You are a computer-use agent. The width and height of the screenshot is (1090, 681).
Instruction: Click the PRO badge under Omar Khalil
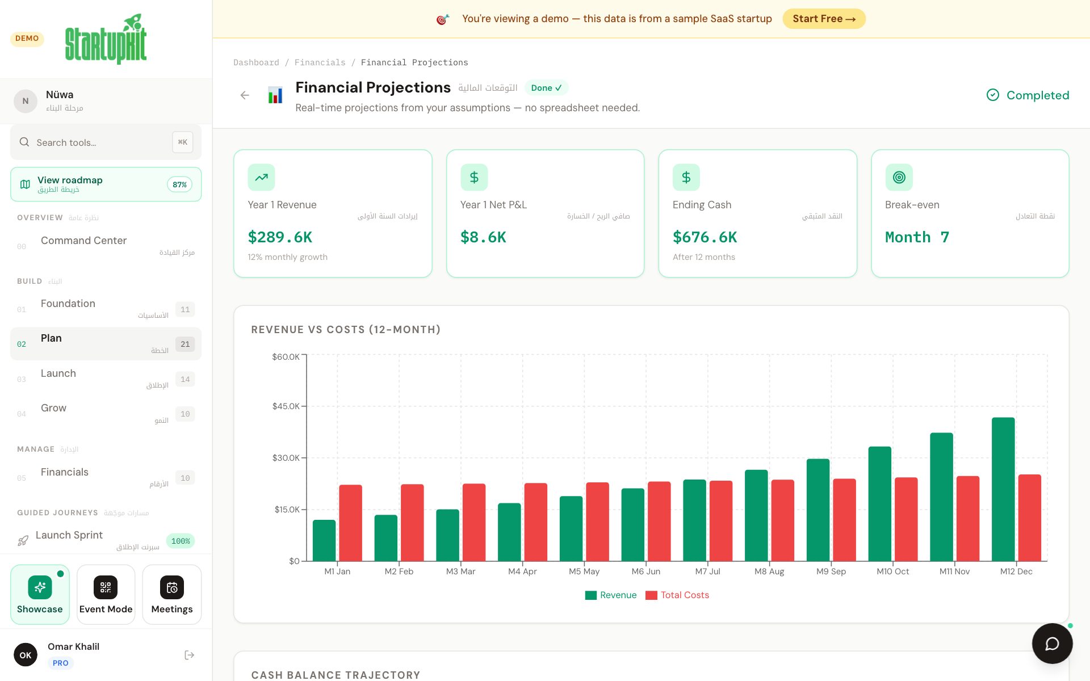[x=61, y=663]
